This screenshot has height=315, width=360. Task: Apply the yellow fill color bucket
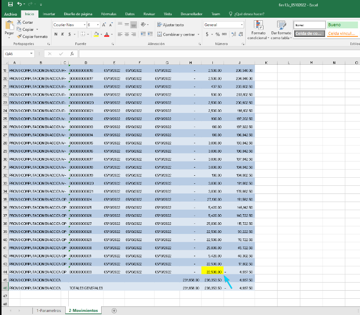[x=96, y=34]
